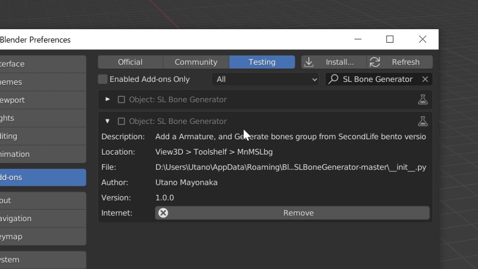Maximize the Blender Preferences window
This screenshot has width=478, height=269.
390,39
